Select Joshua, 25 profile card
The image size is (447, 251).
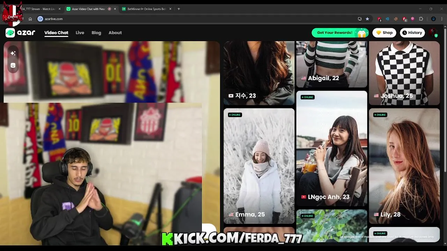click(404, 73)
